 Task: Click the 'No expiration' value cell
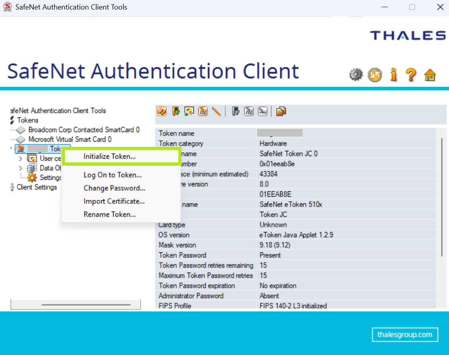[x=278, y=286]
